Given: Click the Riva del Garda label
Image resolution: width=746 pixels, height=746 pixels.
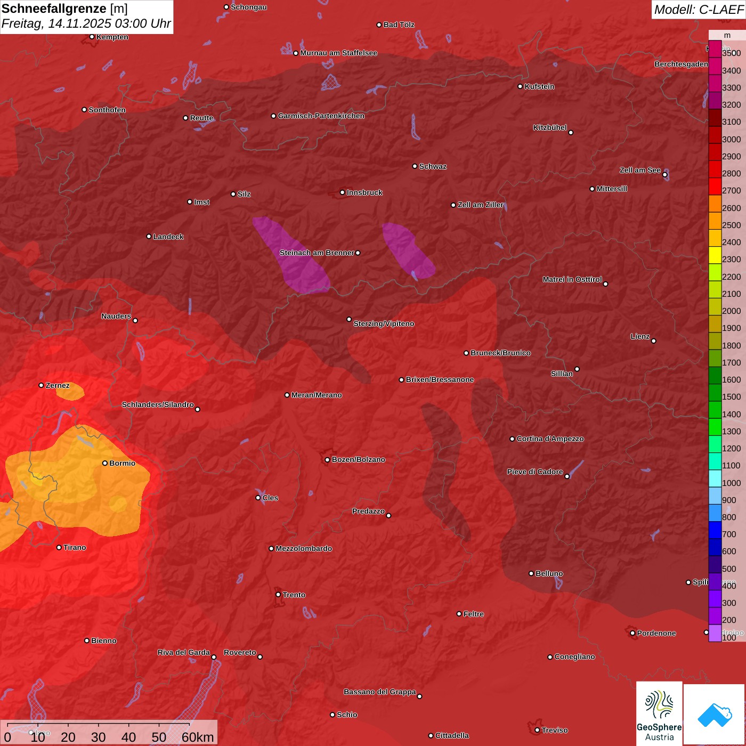Looking at the screenshot, I should pos(183,652).
